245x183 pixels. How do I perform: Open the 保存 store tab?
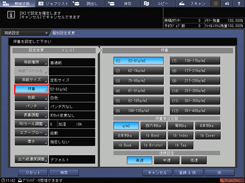pos(123,3)
